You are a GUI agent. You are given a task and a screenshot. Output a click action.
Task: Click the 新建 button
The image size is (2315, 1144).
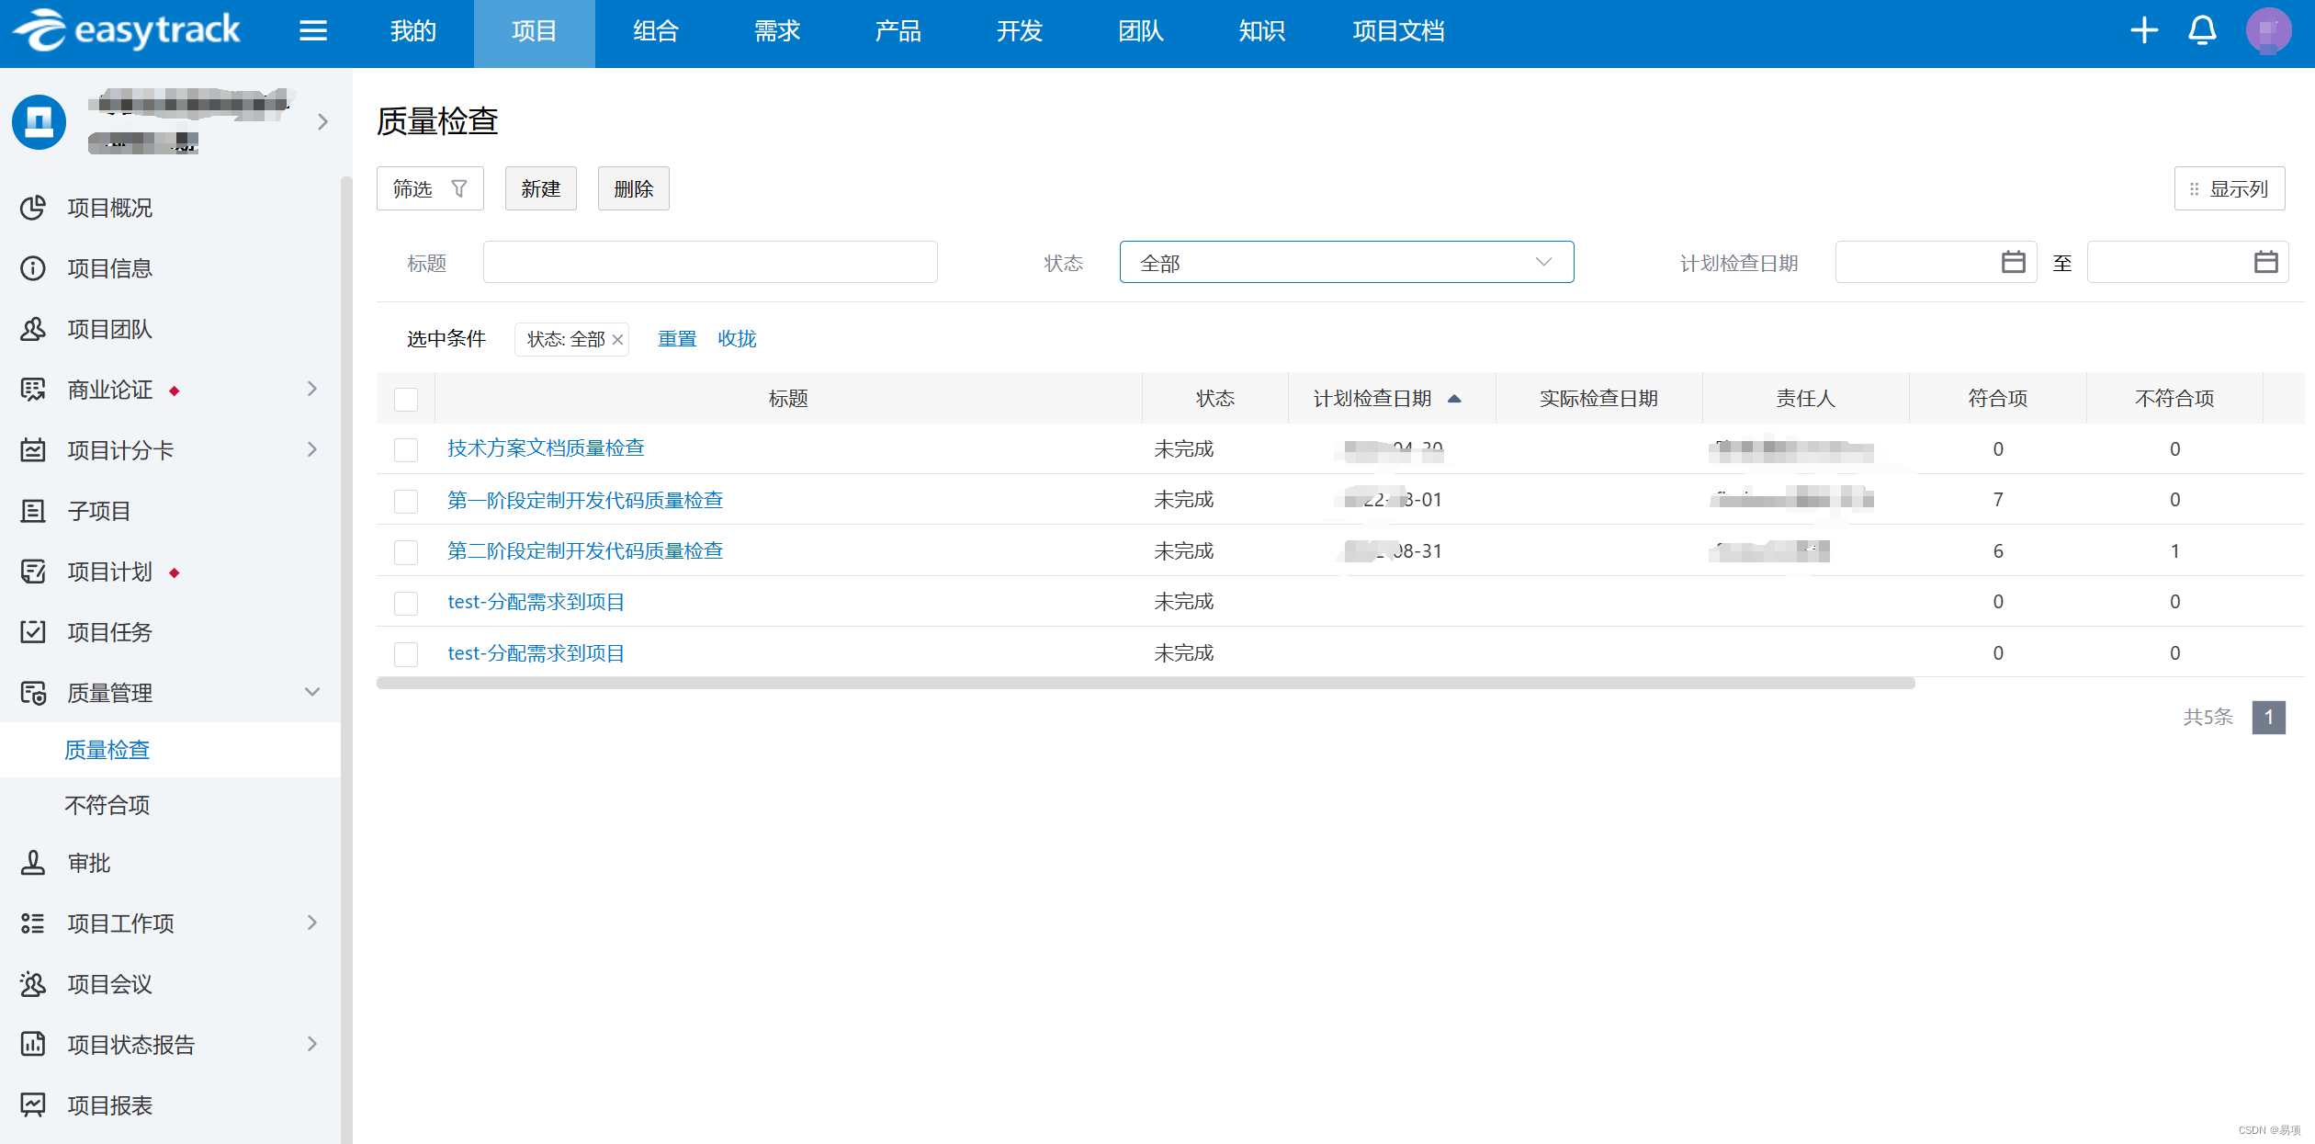[541, 188]
